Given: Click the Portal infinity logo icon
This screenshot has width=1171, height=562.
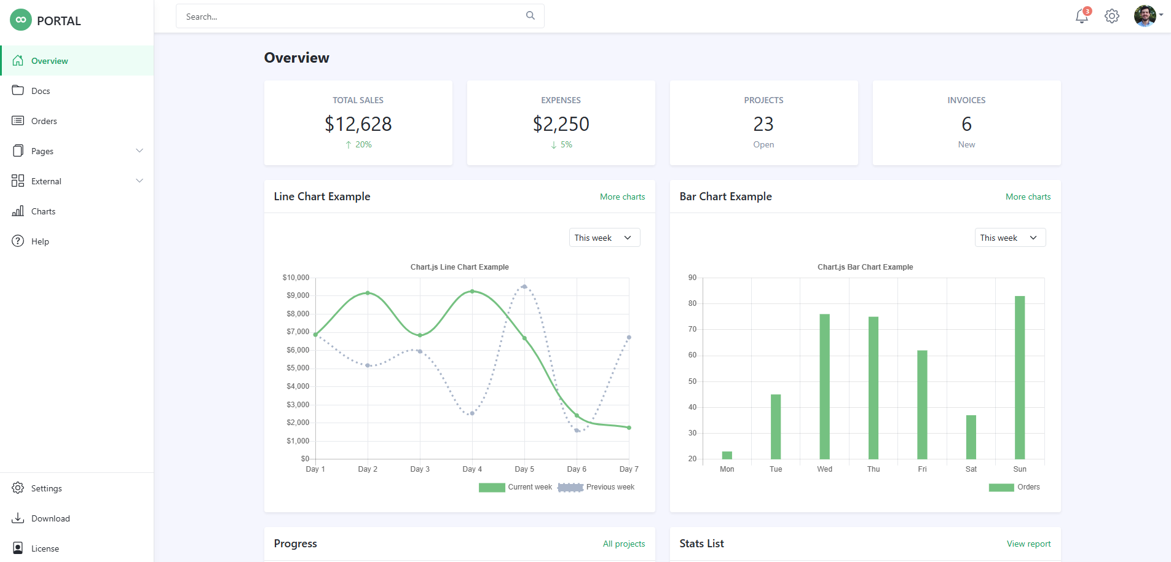Looking at the screenshot, I should [21, 20].
